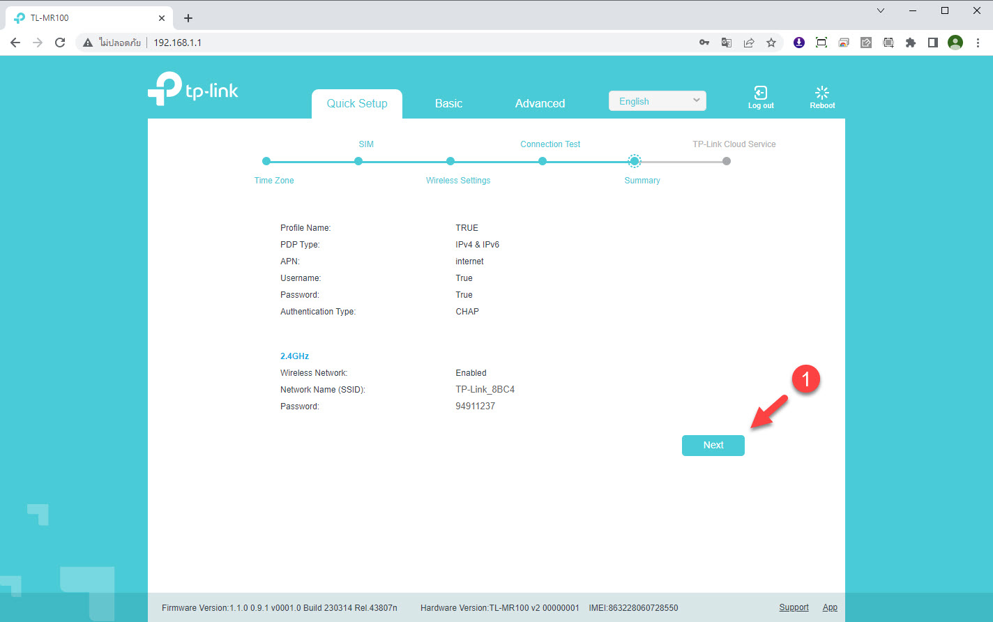The width and height of the screenshot is (993, 622).
Task: Select the Summary step marker
Action: 635,161
